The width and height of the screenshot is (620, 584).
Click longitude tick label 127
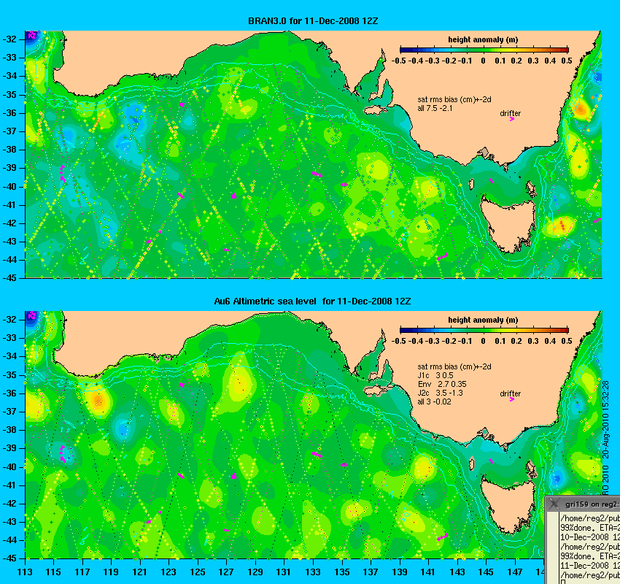point(227,572)
